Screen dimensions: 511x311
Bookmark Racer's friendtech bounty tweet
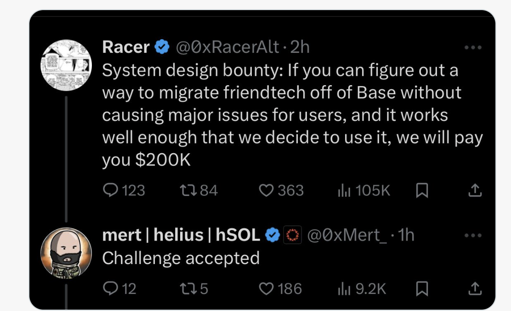(x=422, y=190)
